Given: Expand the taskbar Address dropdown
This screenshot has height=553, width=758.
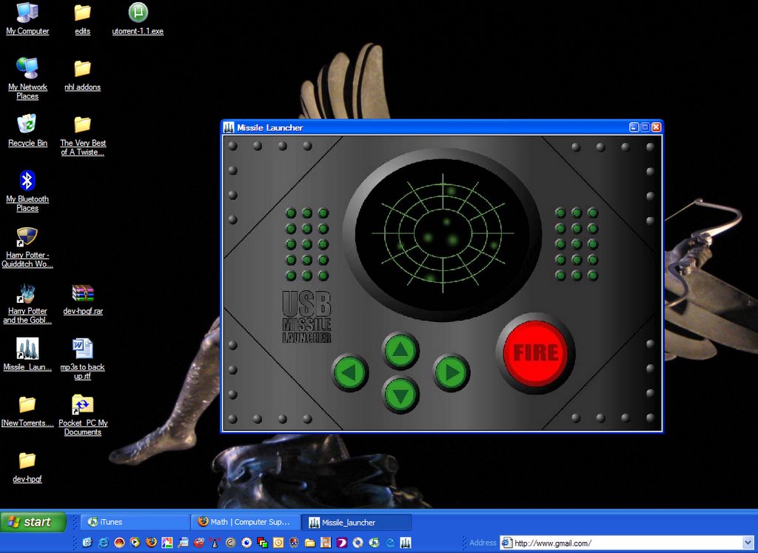Looking at the screenshot, I should point(748,543).
